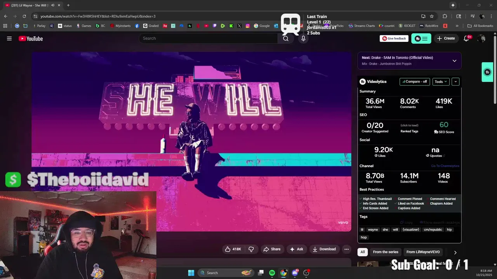Select the All filter chip
Screen dimensions: 497x279
(x=362, y=252)
